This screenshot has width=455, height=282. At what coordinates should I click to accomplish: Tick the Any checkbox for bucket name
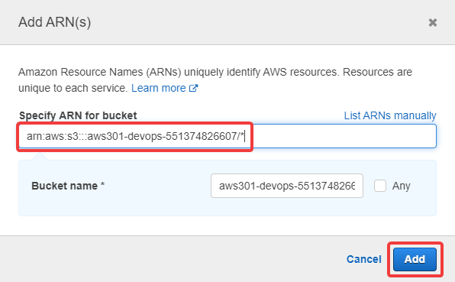[x=380, y=186]
